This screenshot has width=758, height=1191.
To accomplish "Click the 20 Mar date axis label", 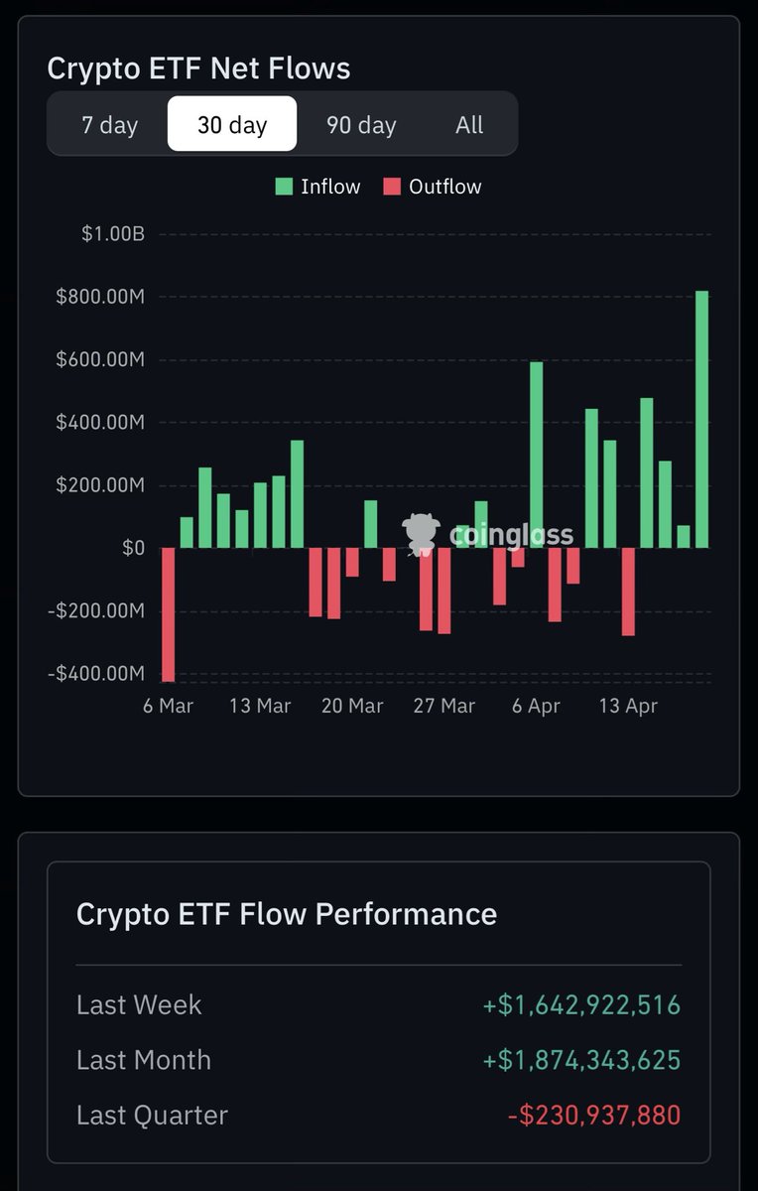I will click(352, 706).
